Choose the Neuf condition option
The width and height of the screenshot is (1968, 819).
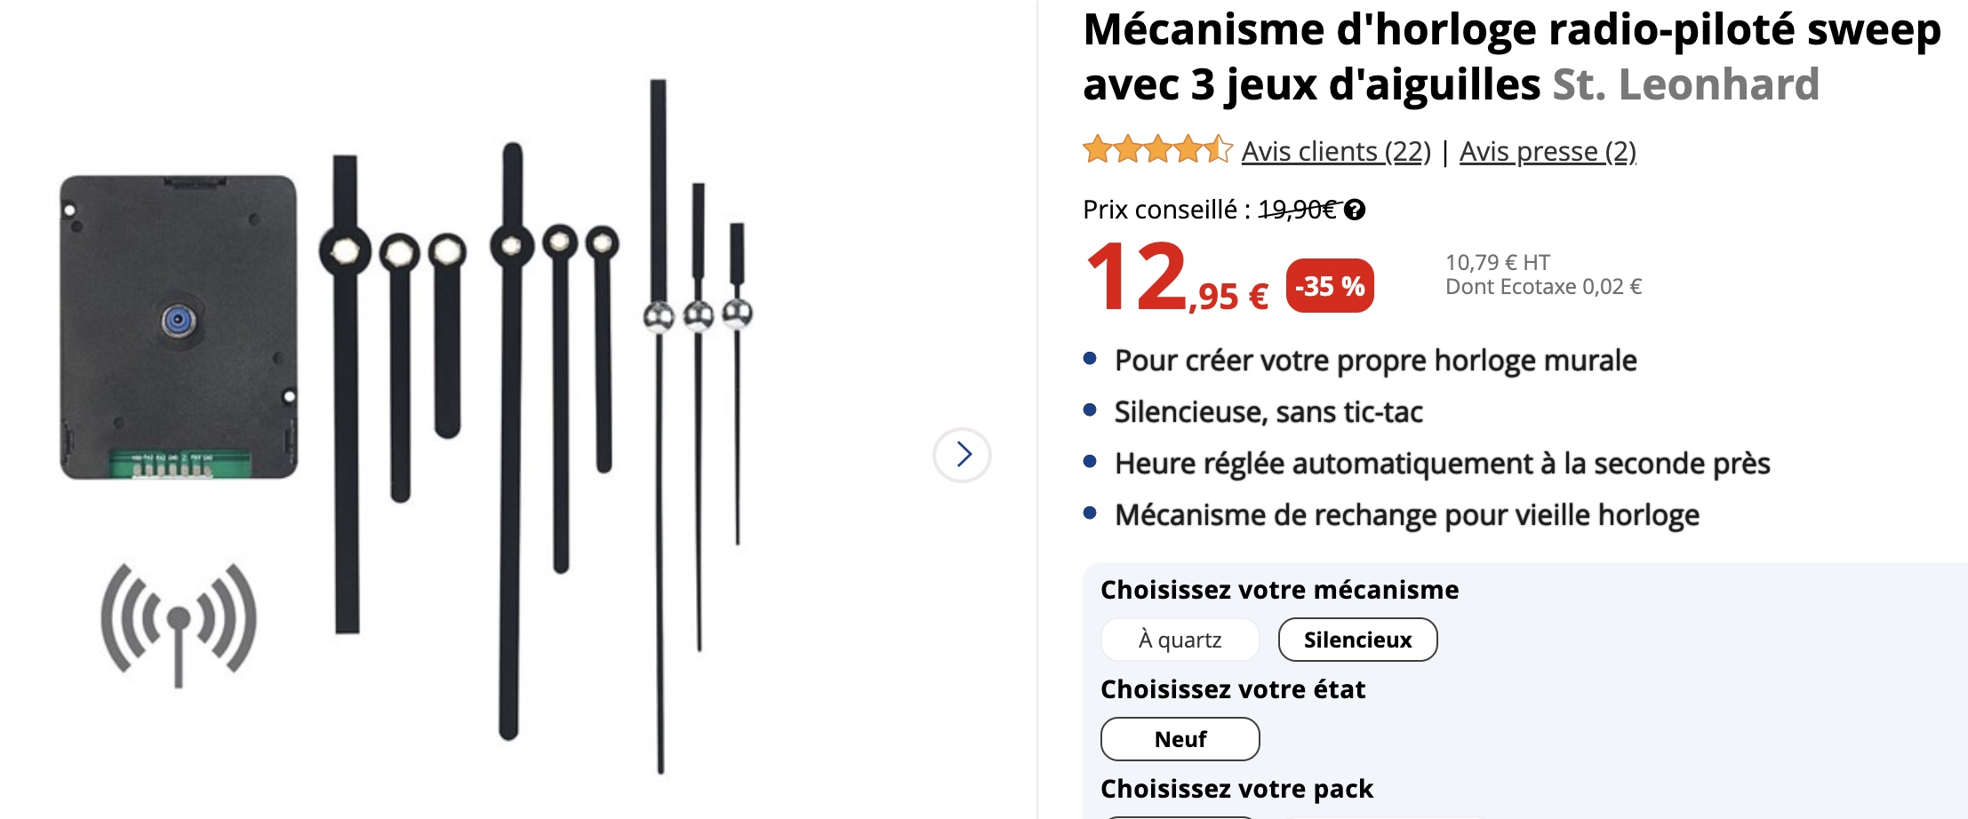tap(1180, 739)
